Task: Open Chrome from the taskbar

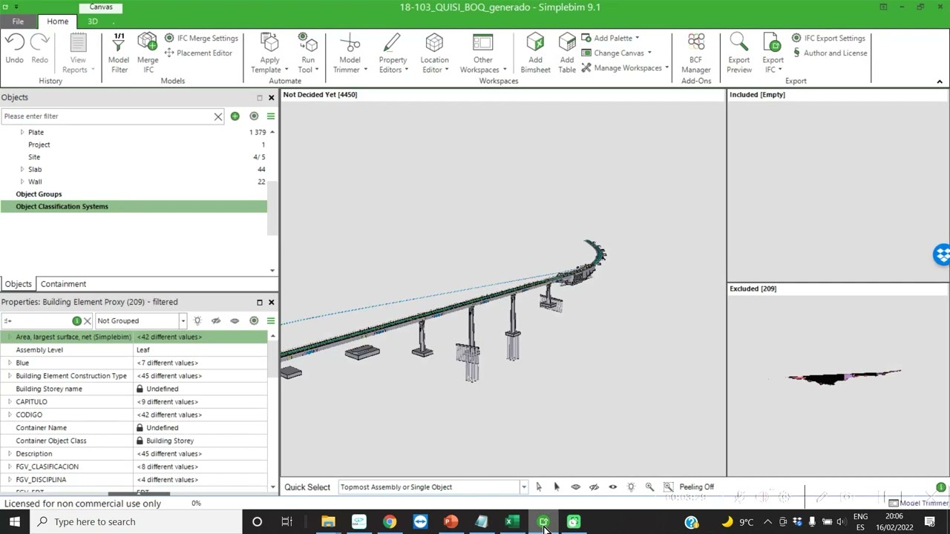Action: click(389, 522)
